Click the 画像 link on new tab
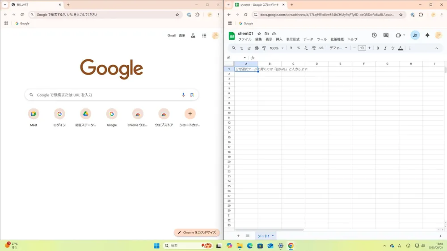Screen dimensions: 447x251 182,36
